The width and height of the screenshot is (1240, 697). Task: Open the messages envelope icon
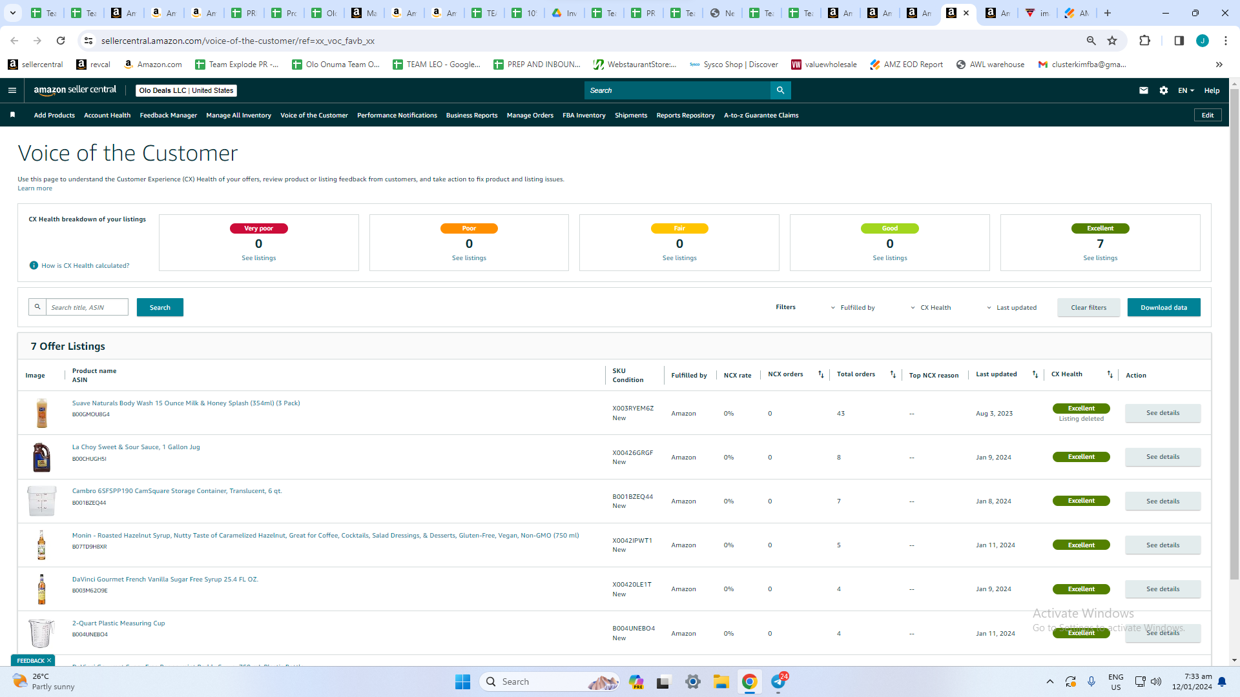(x=1144, y=90)
